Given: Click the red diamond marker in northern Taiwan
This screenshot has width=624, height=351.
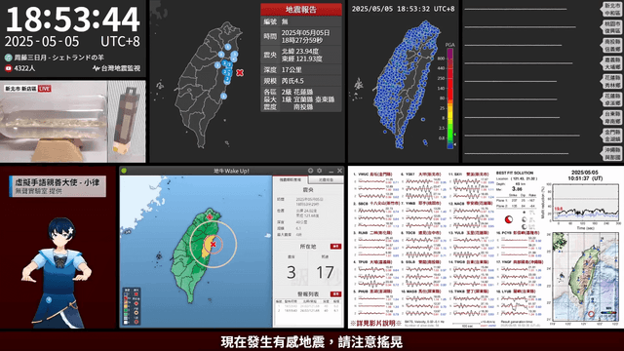Looking at the screenshot, I should (210, 217).
